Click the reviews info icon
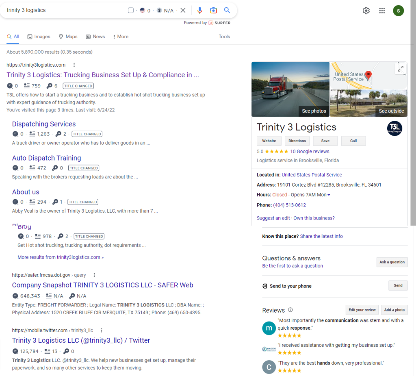The height and width of the screenshot is (376, 416). [x=290, y=310]
